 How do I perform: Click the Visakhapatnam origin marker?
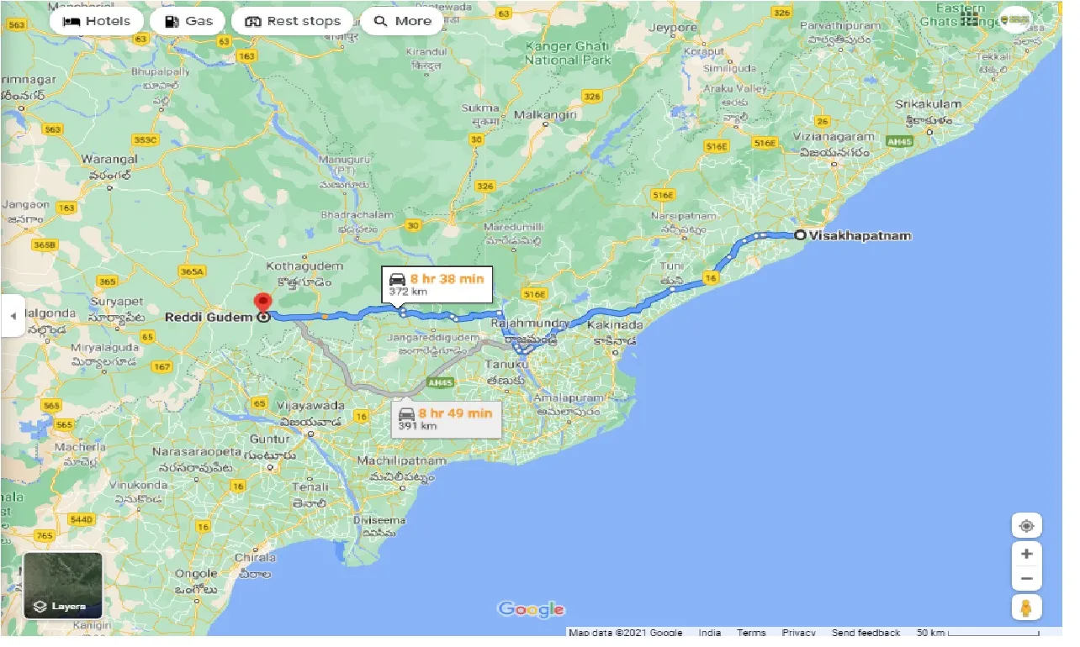799,235
